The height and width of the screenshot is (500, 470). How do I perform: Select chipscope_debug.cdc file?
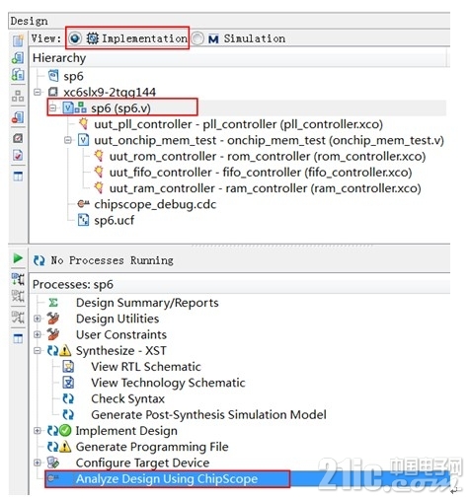pos(155,204)
